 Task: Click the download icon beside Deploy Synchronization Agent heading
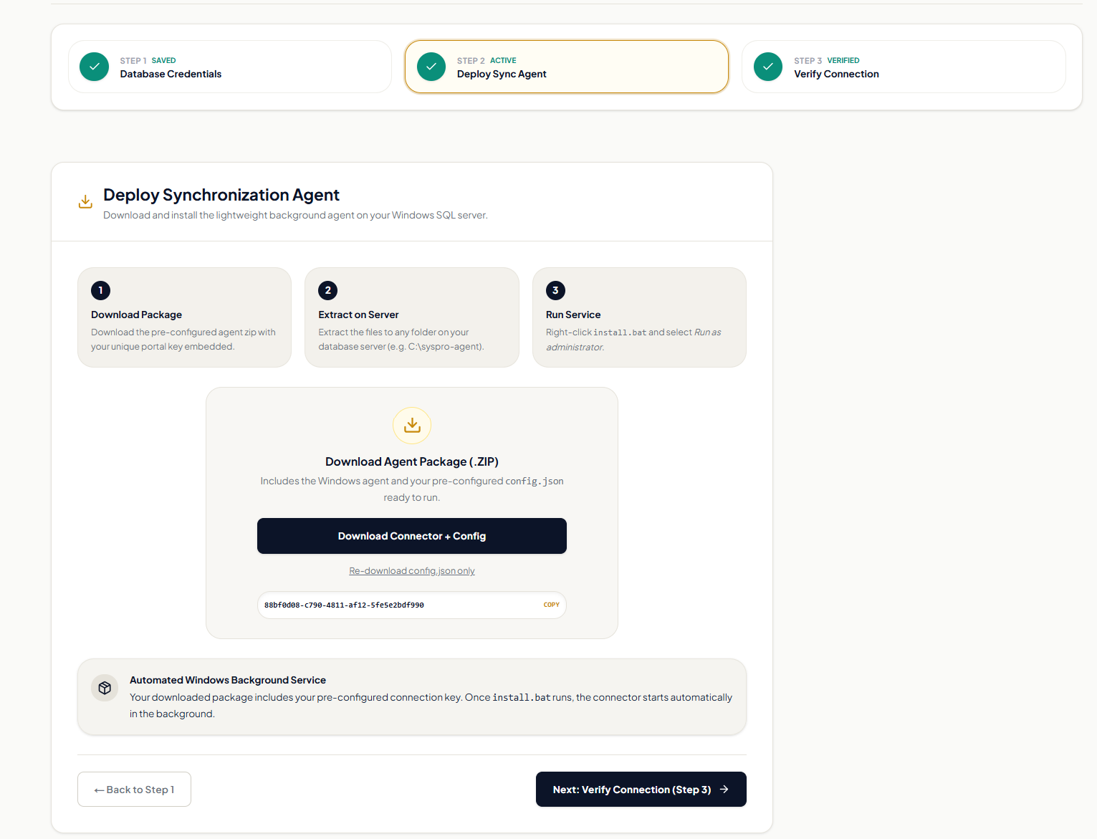(x=85, y=202)
